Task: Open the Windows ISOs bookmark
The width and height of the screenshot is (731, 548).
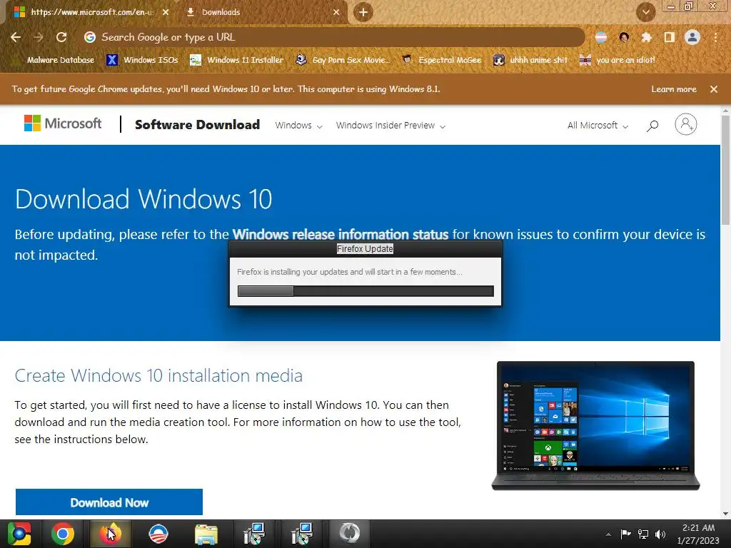Action: point(142,60)
